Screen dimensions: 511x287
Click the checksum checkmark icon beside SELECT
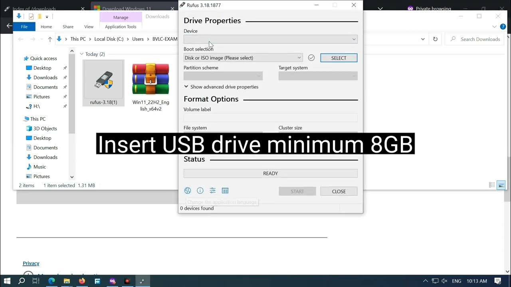pos(311,58)
